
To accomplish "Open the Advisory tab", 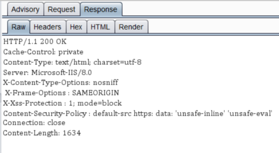I will tap(25, 9).
